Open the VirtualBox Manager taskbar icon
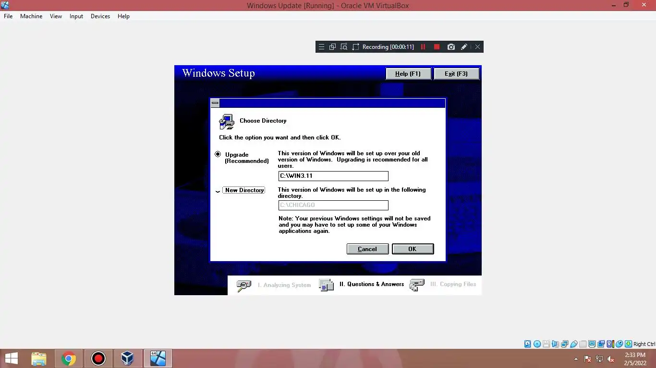 128,358
